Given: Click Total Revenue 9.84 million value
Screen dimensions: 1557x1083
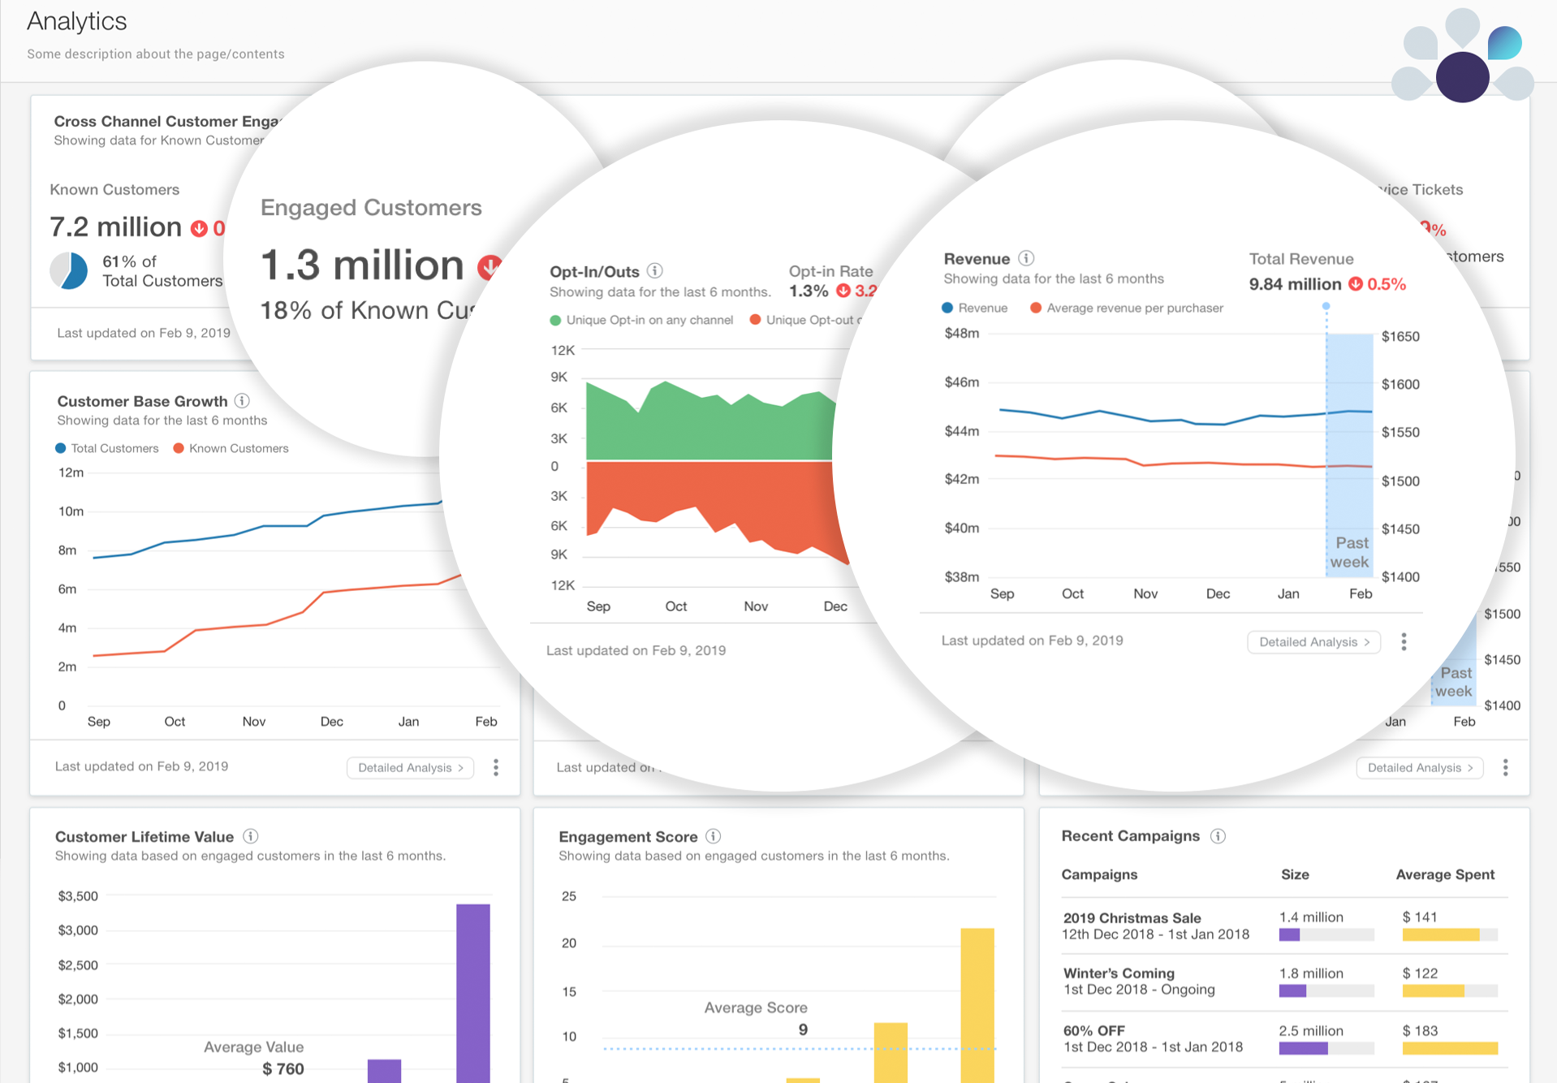Looking at the screenshot, I should coord(1295,284).
